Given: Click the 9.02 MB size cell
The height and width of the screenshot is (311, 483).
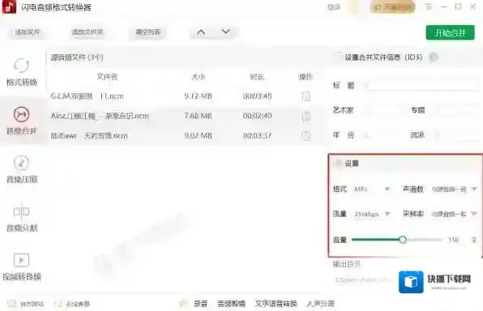Looking at the screenshot, I should pyautogui.click(x=198, y=135).
